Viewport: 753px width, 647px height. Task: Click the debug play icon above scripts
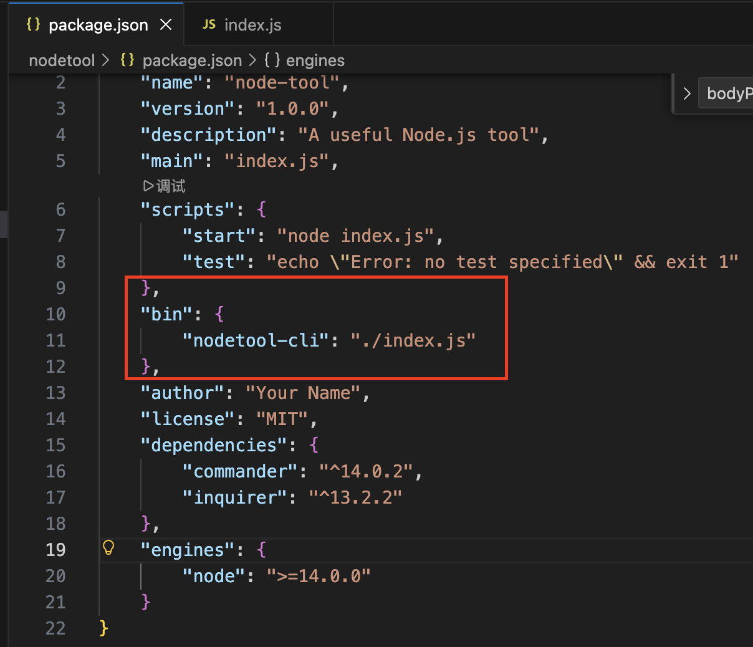tap(148, 186)
